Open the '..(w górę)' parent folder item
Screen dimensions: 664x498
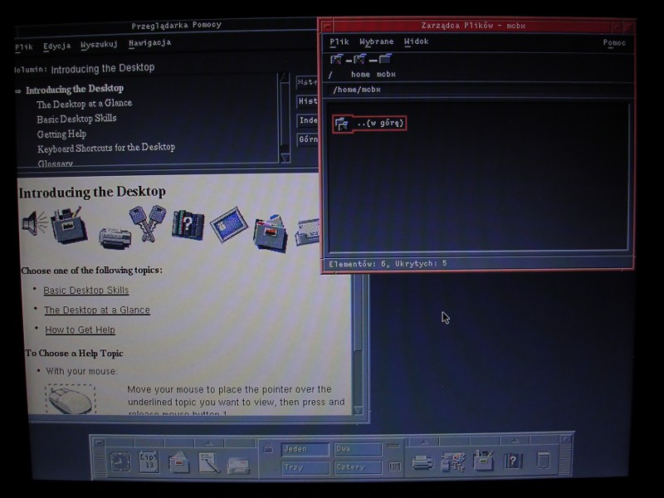(x=370, y=124)
